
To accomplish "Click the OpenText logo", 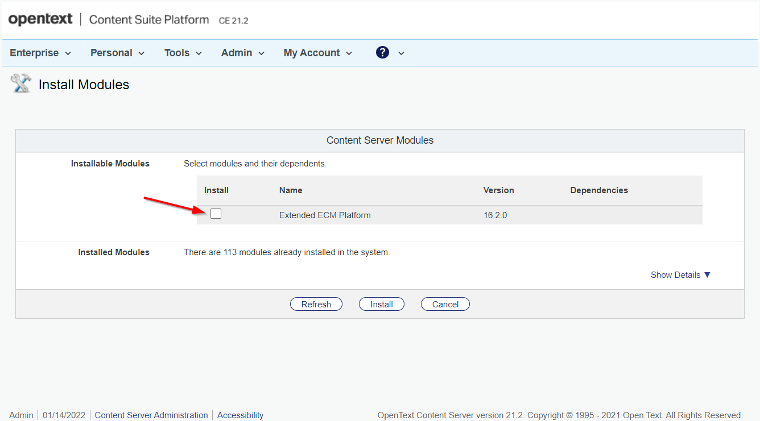I will click(x=40, y=19).
